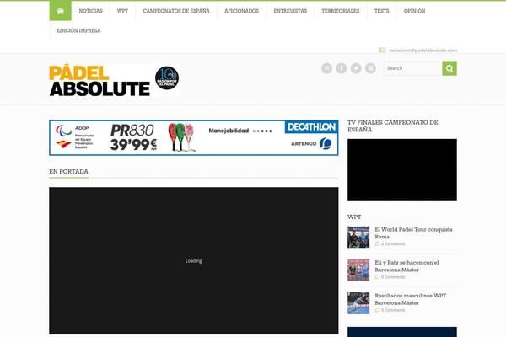Go to the Aficionados section

(242, 11)
